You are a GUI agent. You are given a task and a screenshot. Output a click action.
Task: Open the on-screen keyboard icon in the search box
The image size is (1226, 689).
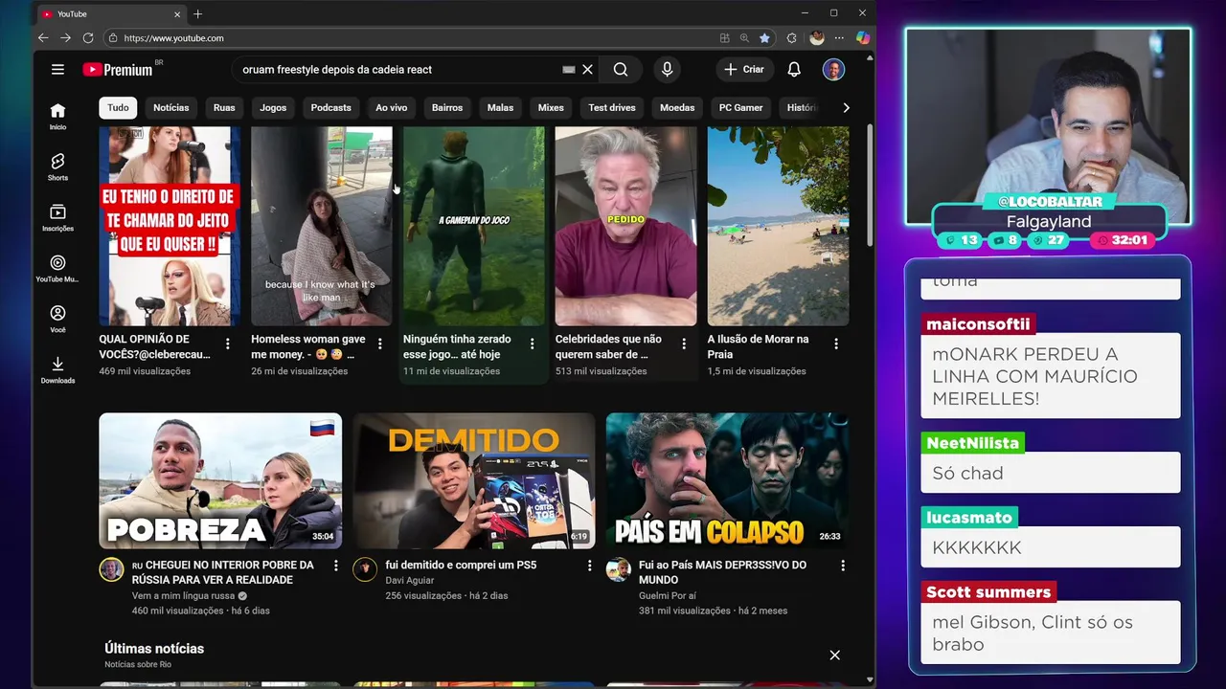pos(568,69)
